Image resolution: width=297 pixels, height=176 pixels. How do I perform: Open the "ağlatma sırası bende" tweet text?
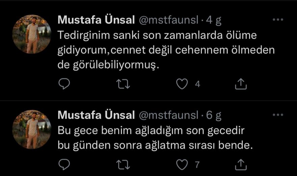click(155, 146)
